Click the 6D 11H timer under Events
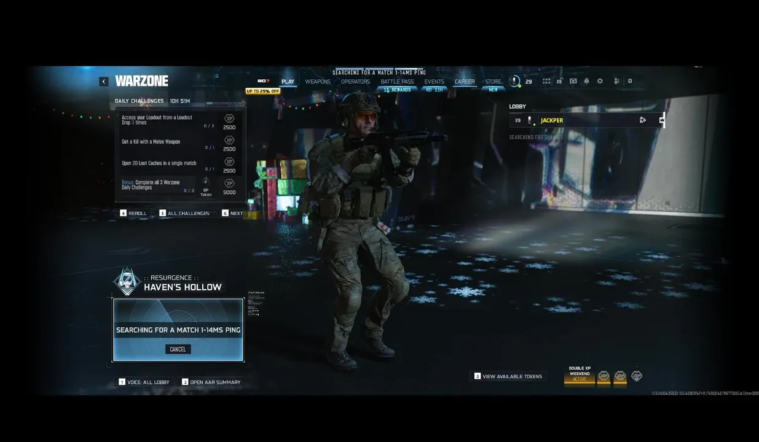The image size is (759, 442). point(434,90)
